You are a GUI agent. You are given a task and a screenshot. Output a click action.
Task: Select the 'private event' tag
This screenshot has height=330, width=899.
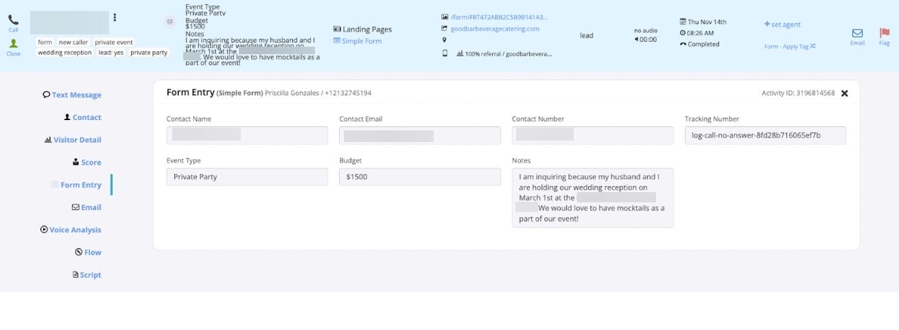(114, 43)
